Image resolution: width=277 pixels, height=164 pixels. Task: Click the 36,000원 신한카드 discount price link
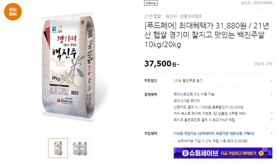click(236, 107)
